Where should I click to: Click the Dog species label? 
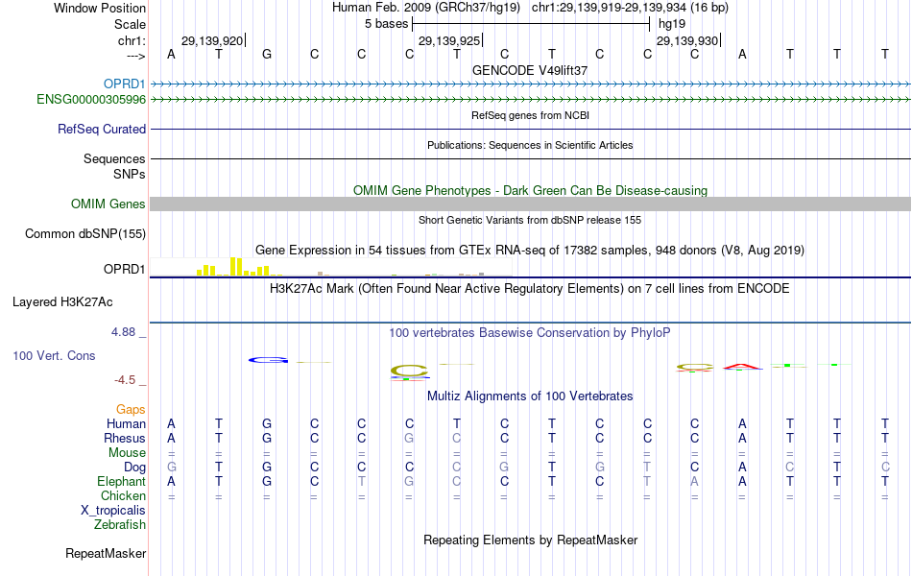[x=135, y=468]
